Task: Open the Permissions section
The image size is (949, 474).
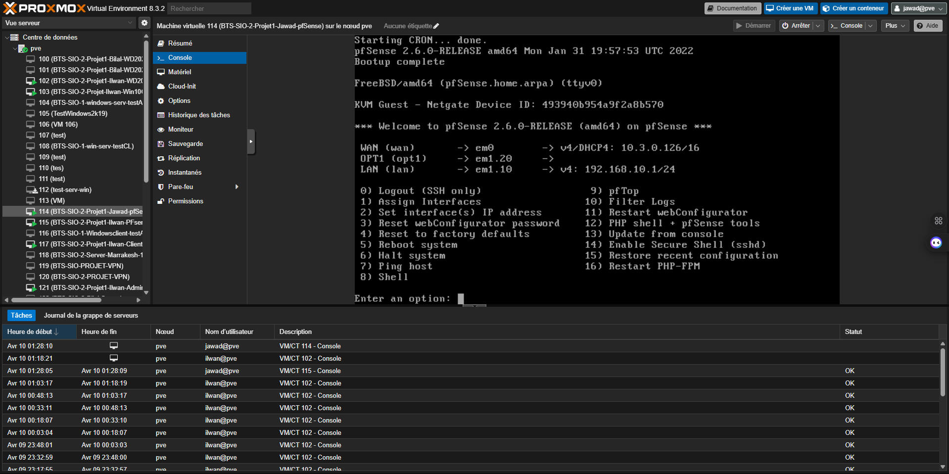Action: 185,201
